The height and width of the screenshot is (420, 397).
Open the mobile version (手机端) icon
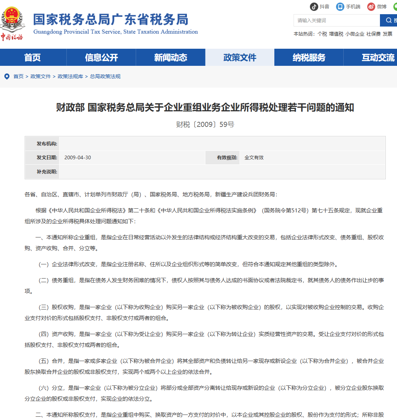pyautogui.click(x=340, y=7)
